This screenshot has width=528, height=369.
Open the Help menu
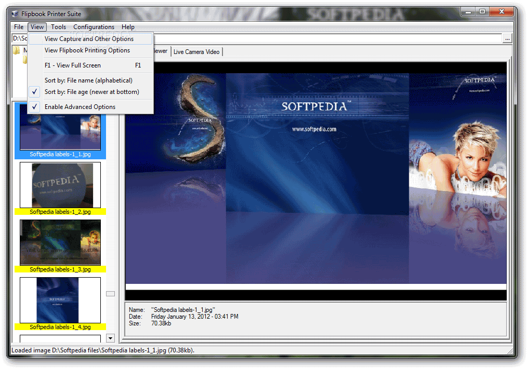pos(128,27)
